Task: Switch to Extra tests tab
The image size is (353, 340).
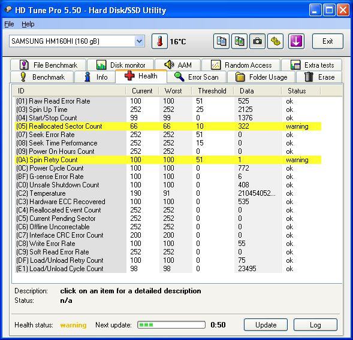Action: (312, 65)
